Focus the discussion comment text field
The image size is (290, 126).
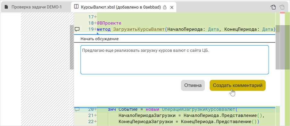coord(175,60)
